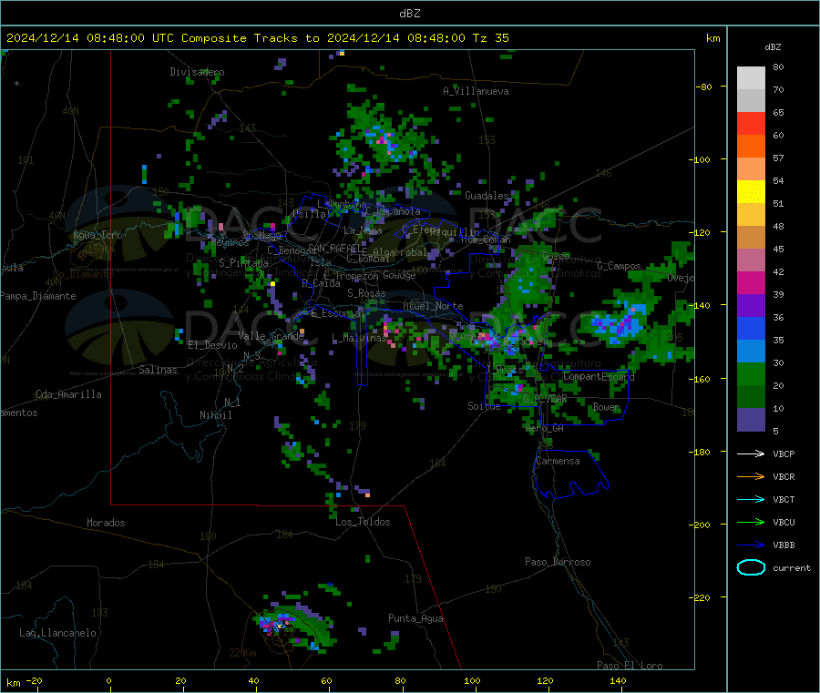Click the Ntuel_Norte place label
Viewport: 820px width, 693px height.
433,306
